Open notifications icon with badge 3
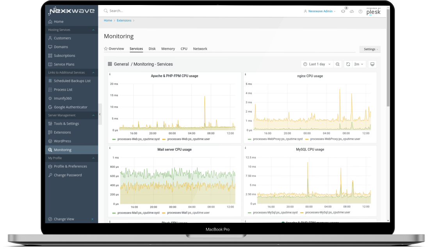 (343, 11)
